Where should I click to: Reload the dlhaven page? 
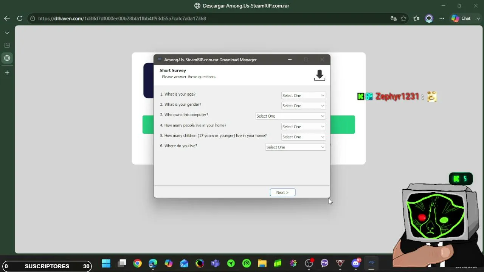point(20,18)
